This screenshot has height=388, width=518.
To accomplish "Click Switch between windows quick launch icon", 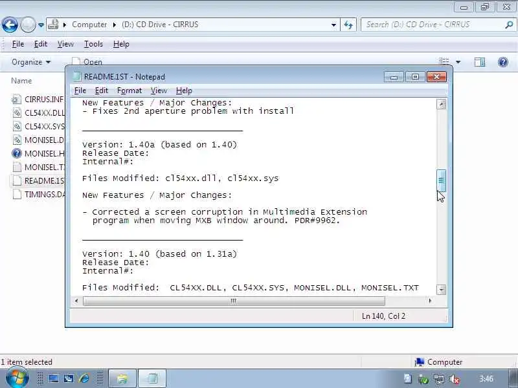I will [x=69, y=378].
